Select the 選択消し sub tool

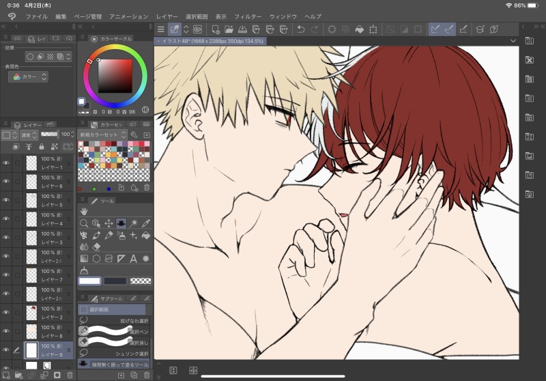point(114,342)
